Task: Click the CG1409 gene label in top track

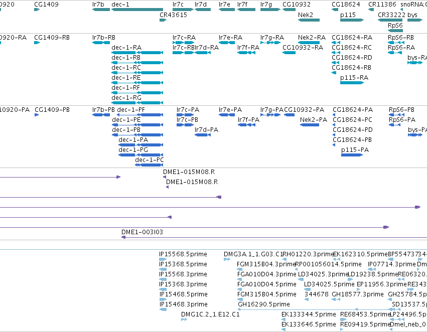Action: [46, 5]
